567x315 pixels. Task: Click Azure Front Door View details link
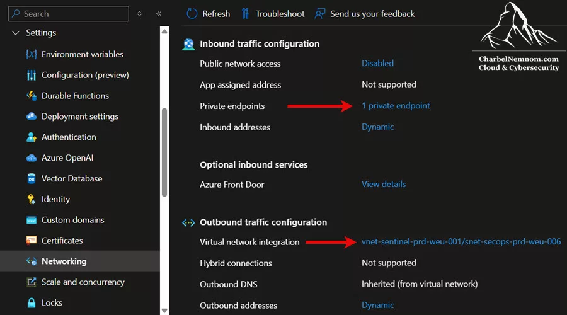point(383,184)
